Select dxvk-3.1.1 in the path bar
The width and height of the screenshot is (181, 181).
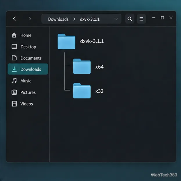(90, 19)
